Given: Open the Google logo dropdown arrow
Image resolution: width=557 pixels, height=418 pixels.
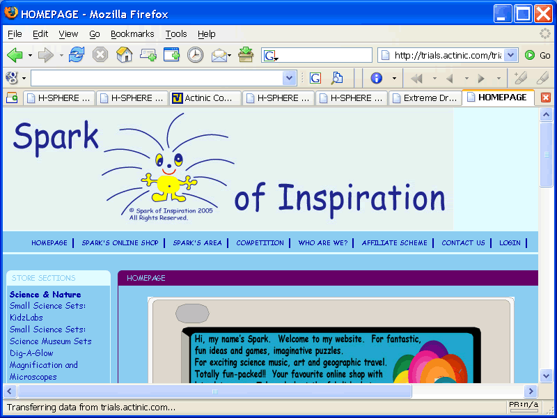Looking at the screenshot, I should point(24,78).
